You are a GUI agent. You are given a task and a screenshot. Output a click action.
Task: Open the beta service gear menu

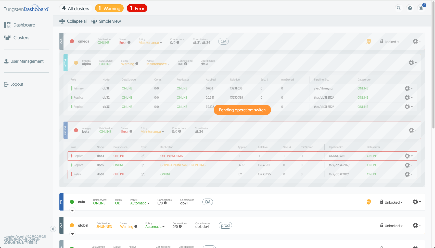[413, 130]
